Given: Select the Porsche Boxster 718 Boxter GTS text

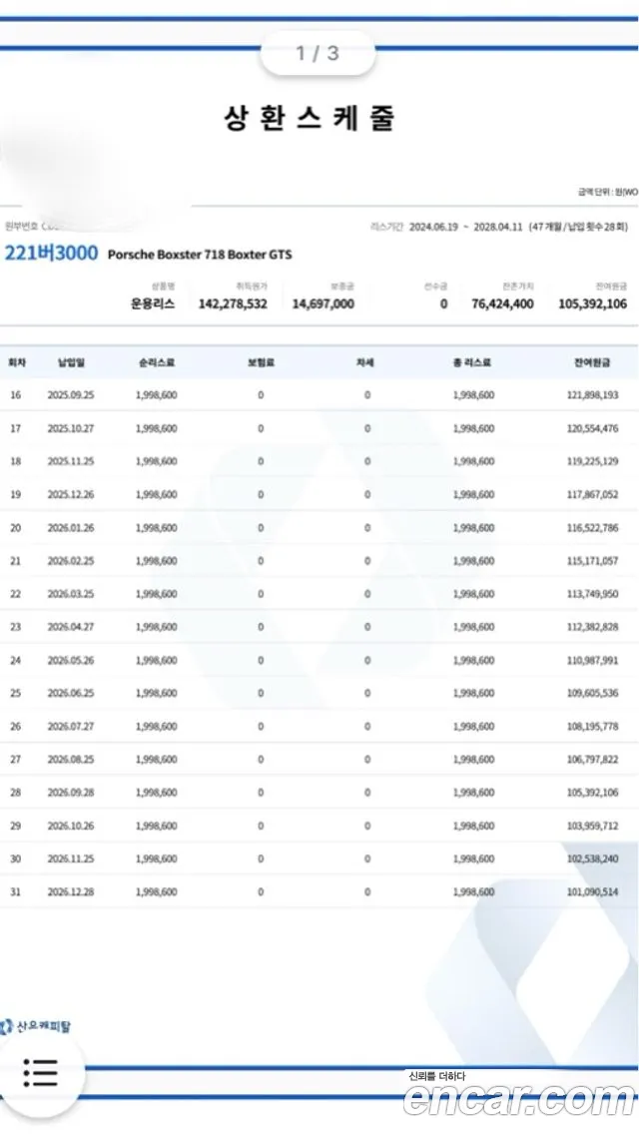Looking at the screenshot, I should pos(200,255).
